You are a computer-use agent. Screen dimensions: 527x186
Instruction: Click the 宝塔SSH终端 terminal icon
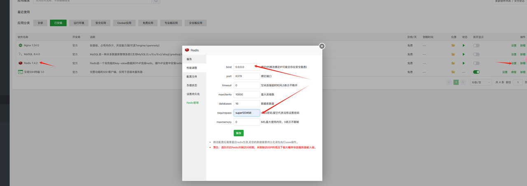(x=20, y=72)
